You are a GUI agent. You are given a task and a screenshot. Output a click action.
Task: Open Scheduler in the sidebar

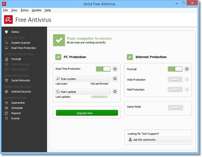coord(17,108)
